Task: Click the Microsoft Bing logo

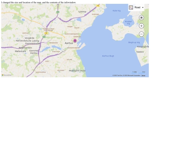Action: coord(7,75)
